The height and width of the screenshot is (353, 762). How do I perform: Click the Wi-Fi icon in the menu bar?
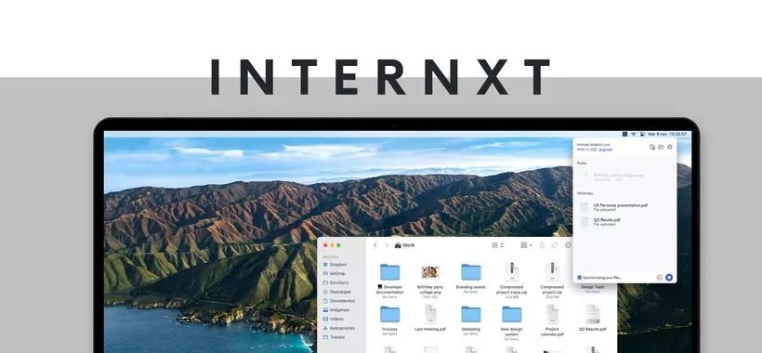coord(633,134)
